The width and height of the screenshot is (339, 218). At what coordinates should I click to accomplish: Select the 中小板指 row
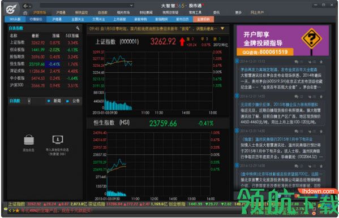pyautogui.click(x=45, y=78)
